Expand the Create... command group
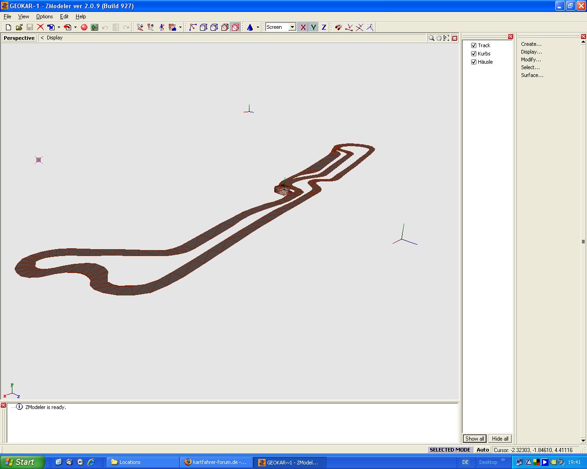The image size is (587, 469). (x=531, y=44)
